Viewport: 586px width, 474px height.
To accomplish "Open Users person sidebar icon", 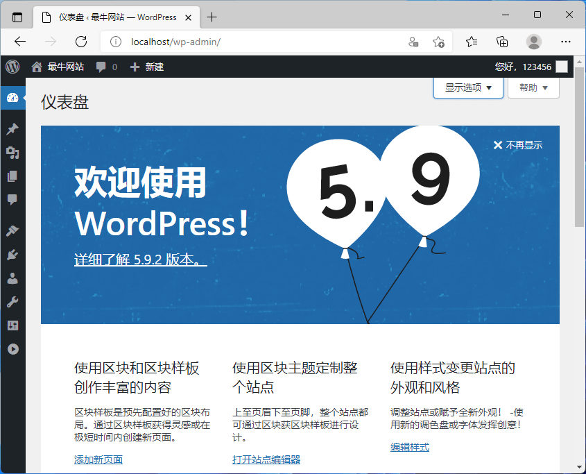I will pyautogui.click(x=12, y=278).
